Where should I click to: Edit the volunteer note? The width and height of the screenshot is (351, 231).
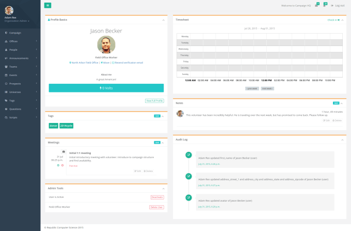coord(326,120)
